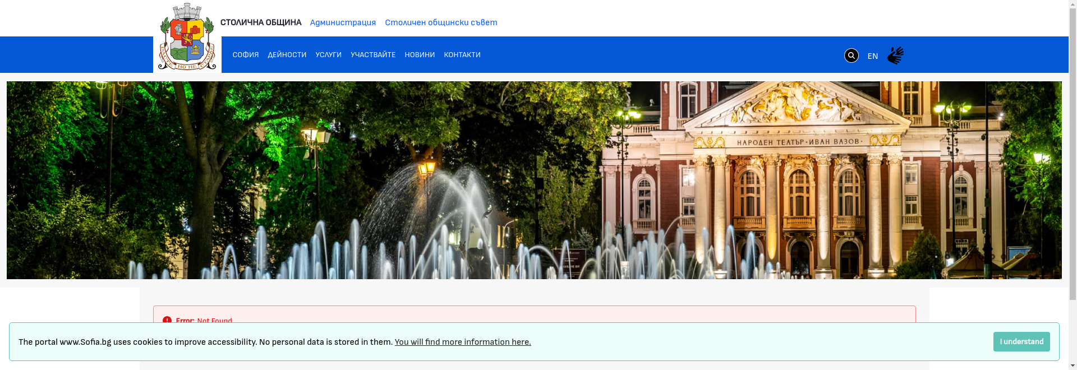Open 'You will find more information here' link
This screenshot has height=370, width=1077.
coord(462,342)
